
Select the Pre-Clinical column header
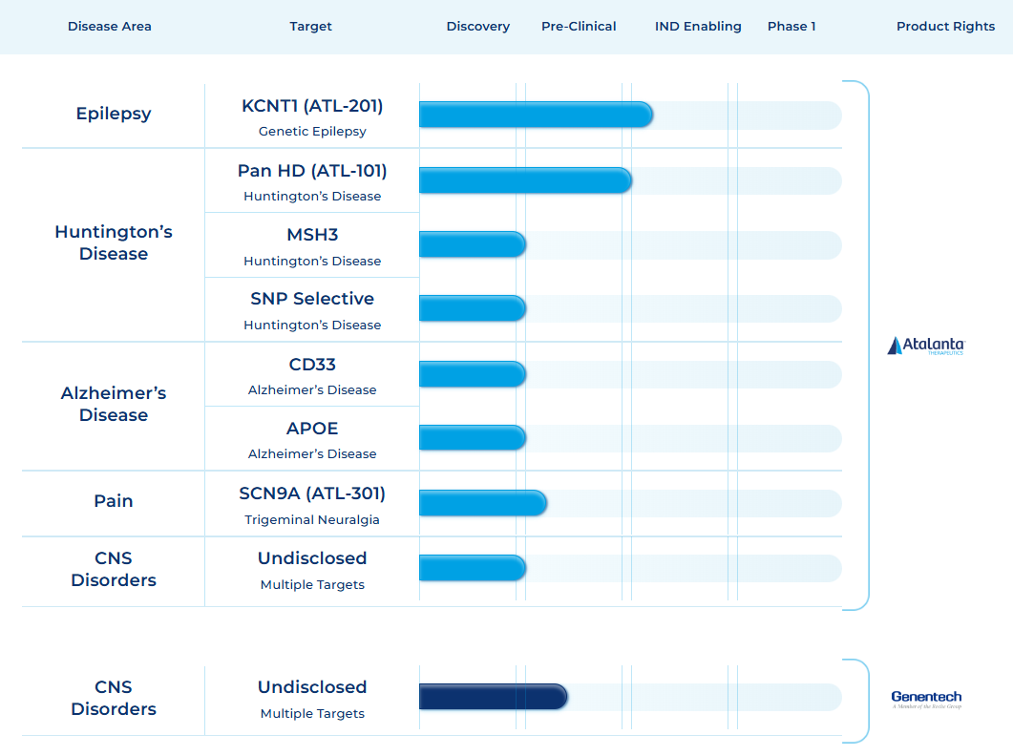[x=579, y=27]
